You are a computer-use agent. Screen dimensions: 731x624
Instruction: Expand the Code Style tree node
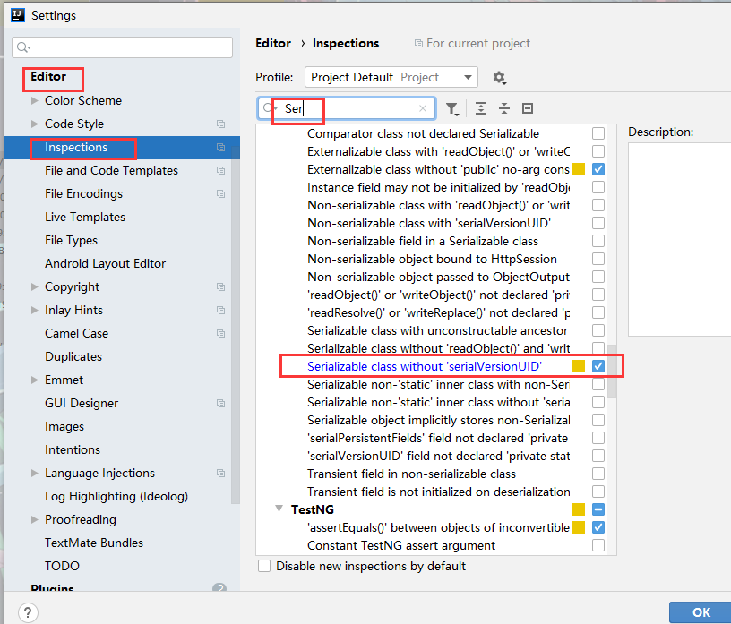[x=35, y=124]
